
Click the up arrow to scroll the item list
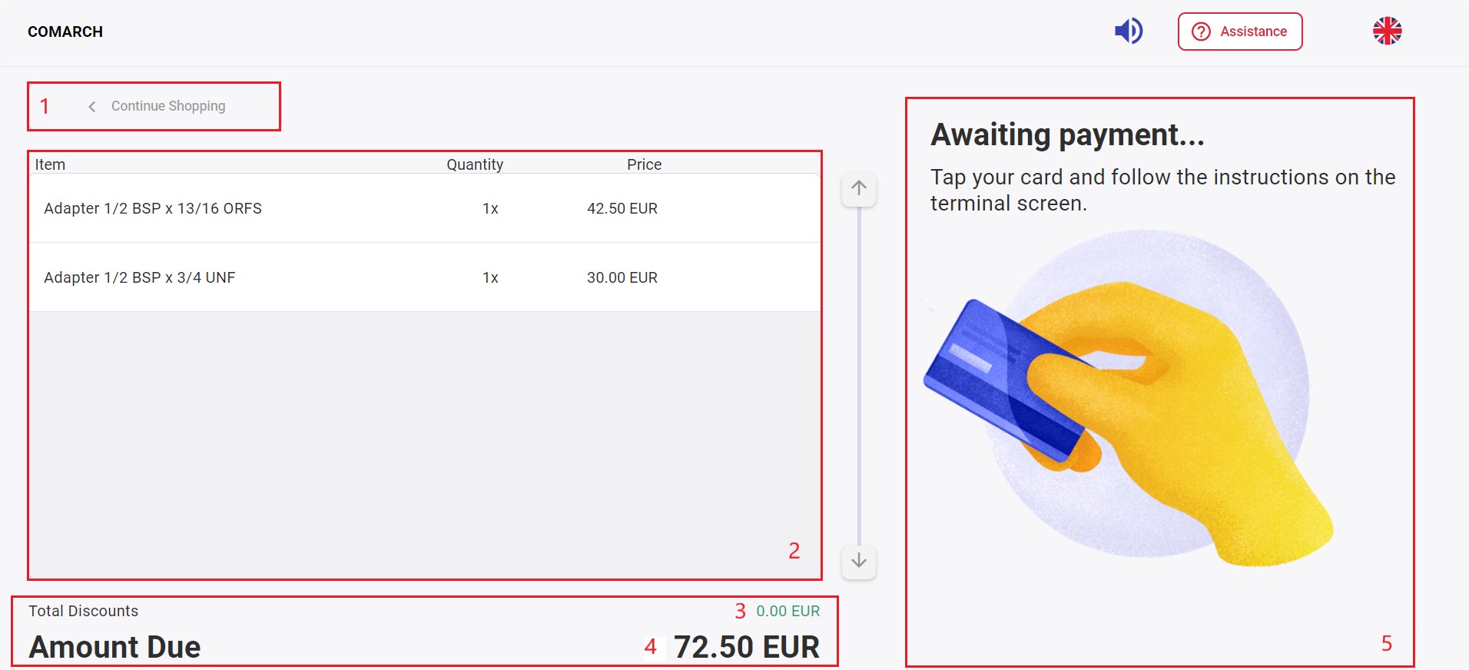[859, 188]
